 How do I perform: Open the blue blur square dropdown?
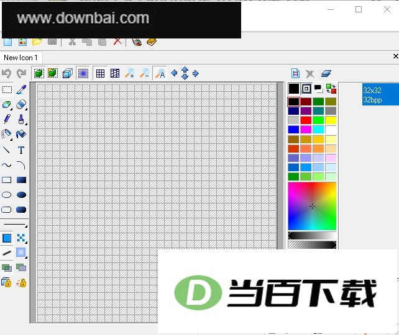pos(21,253)
